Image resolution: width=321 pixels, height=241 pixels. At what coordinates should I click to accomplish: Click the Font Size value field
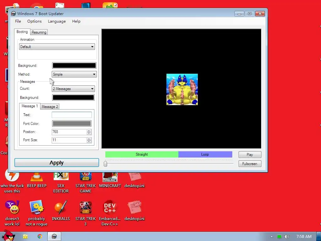(69, 140)
